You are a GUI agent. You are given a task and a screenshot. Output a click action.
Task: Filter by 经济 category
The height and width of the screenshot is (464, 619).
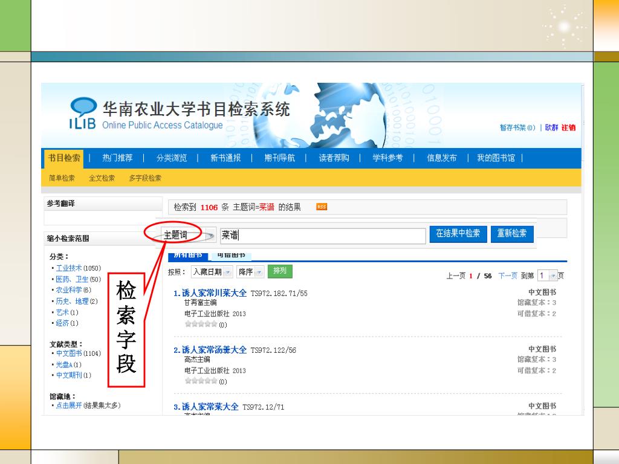click(62, 323)
